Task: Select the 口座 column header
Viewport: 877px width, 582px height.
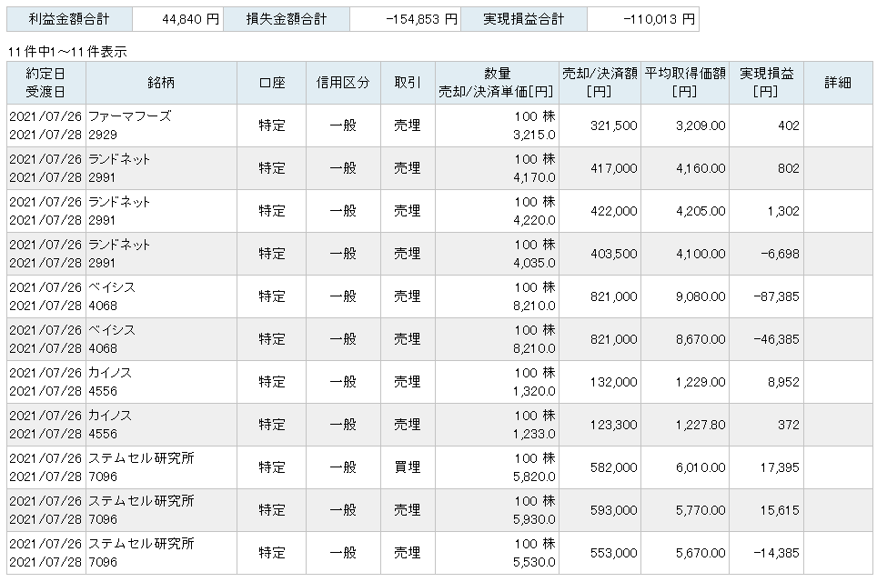Action: click(271, 83)
